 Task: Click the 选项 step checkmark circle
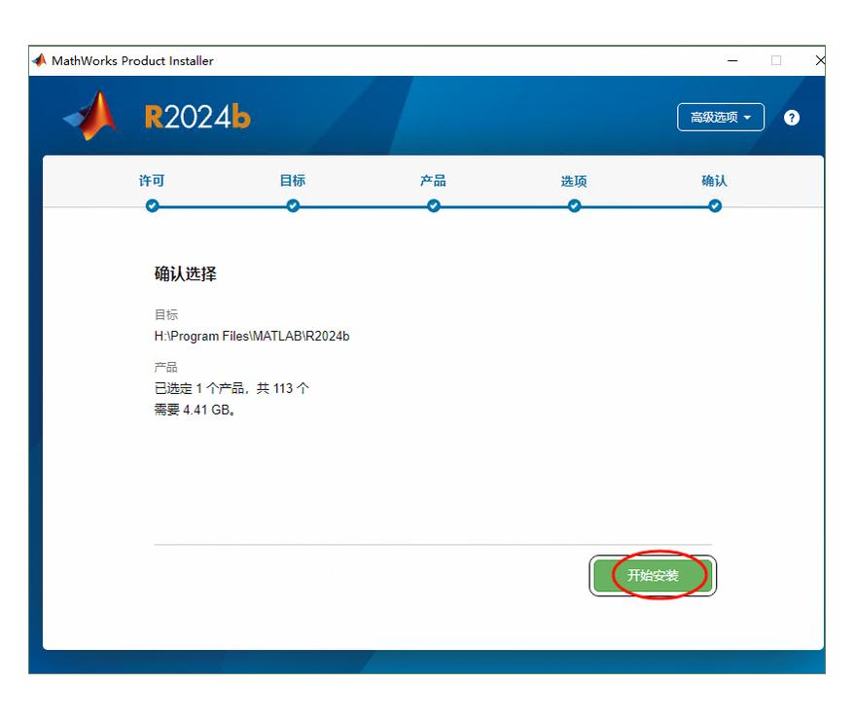tap(574, 206)
